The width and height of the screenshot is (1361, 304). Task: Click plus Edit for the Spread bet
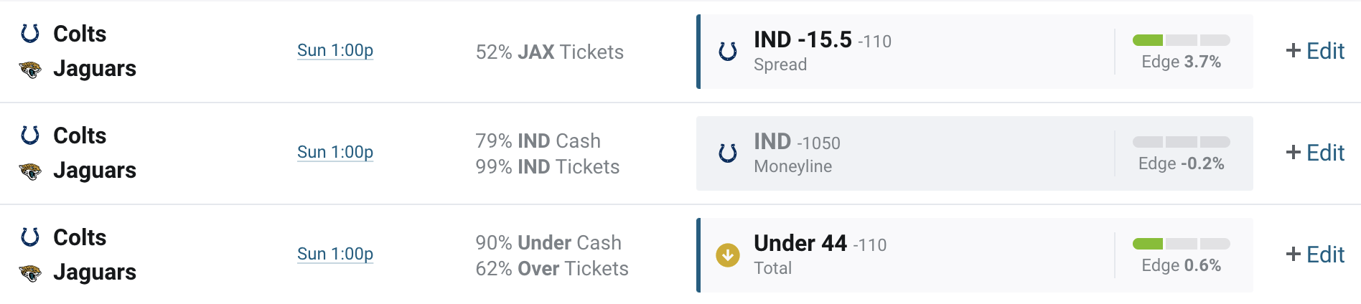[x=1315, y=51]
